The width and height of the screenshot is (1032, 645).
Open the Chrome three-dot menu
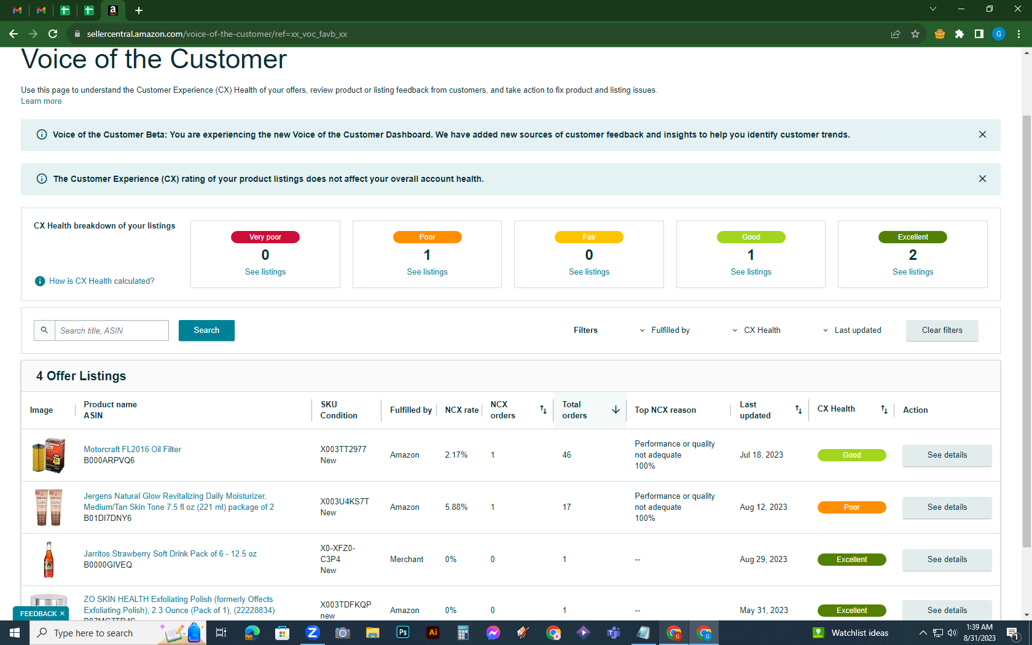(1018, 34)
